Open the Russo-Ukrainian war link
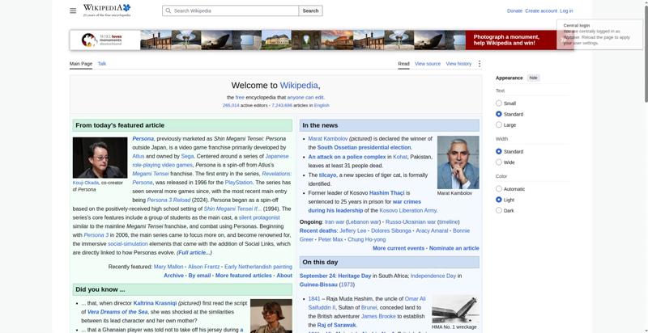The height and width of the screenshot is (333, 648). point(411,221)
